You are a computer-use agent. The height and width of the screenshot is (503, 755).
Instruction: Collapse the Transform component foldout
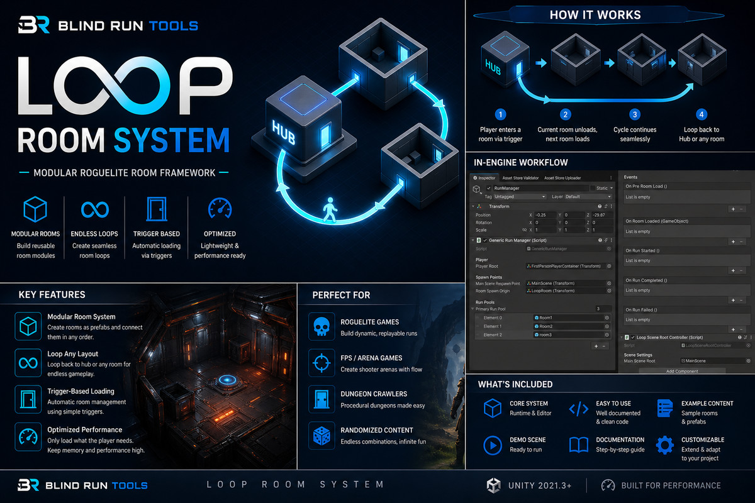[x=473, y=206]
